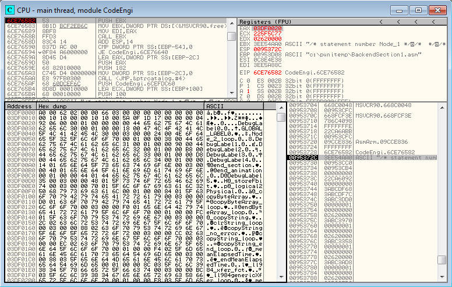Click the third left arrow in Registers header
This screenshot has height=287, width=452.
tap(416, 22)
